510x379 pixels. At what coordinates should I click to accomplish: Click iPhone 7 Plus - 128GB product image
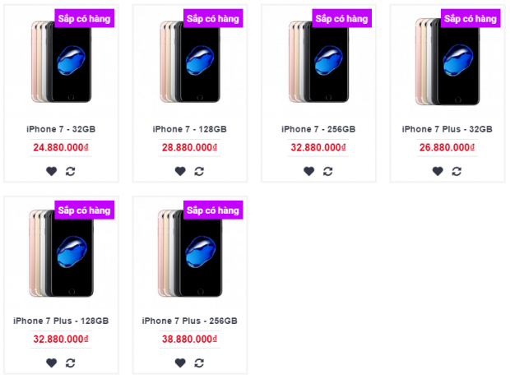tap(61, 255)
